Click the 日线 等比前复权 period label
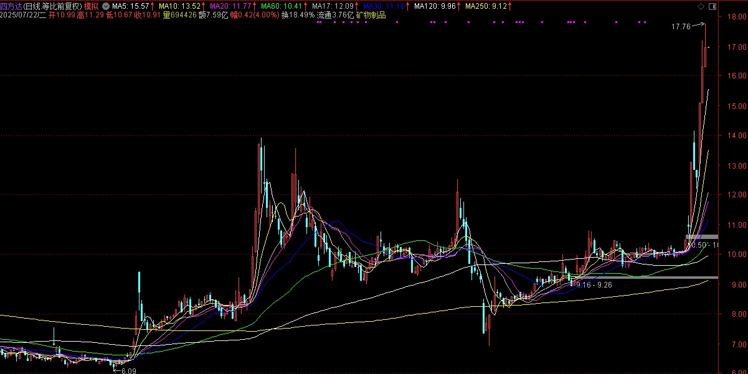 tap(53, 6)
